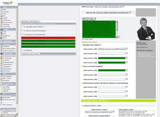
Task: Click the bottom Speichern und Vorschau button
Action: point(31,54)
